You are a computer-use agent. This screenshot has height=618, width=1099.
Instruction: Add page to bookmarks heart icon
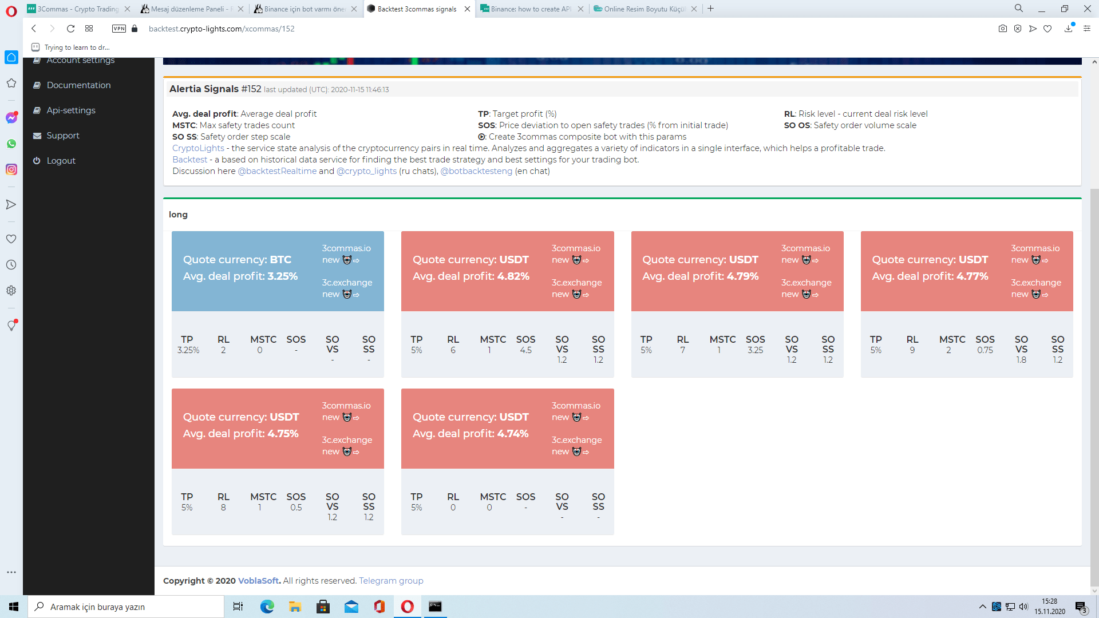[x=1047, y=29]
